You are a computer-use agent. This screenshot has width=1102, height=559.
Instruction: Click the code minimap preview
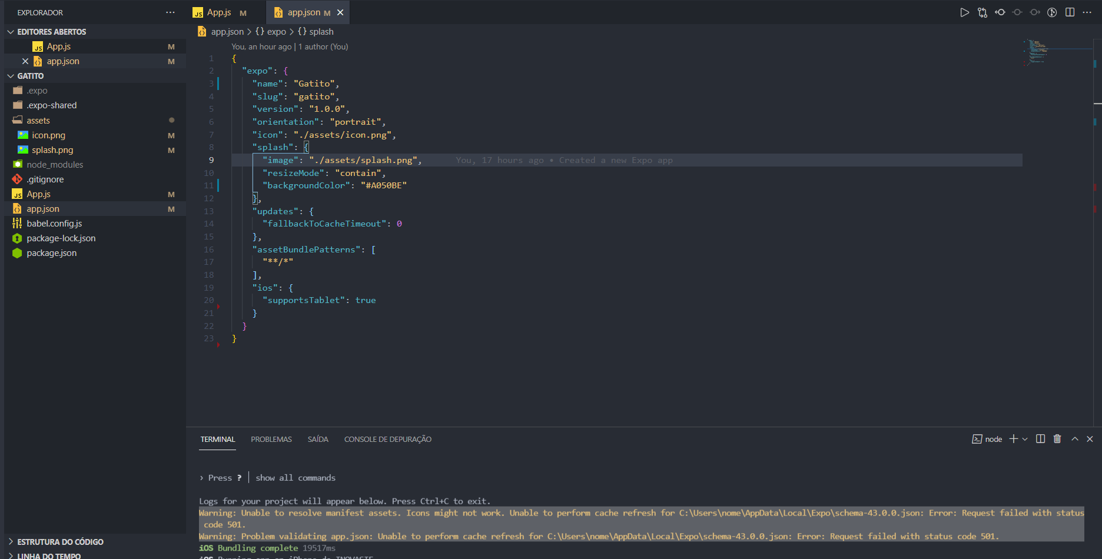pyautogui.click(x=1037, y=52)
